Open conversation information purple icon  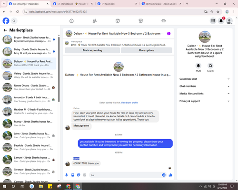[169, 34]
